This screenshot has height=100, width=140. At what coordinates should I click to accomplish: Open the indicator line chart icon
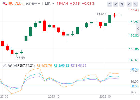point(109,4)
